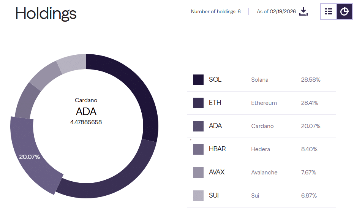The image size is (354, 209).
Task: Select the Solana row name
Action: point(260,80)
